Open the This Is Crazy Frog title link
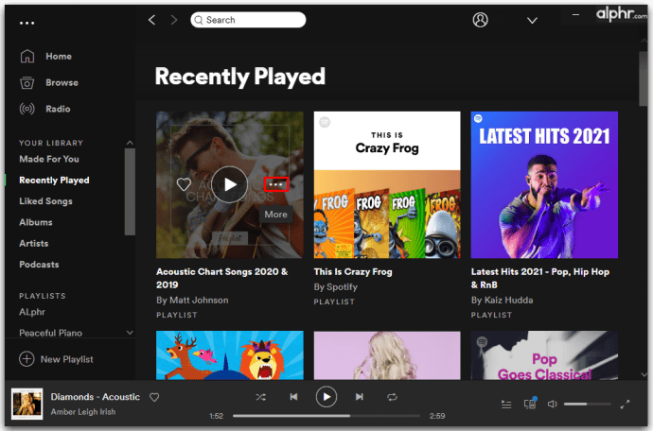The image size is (653, 431). tap(353, 272)
